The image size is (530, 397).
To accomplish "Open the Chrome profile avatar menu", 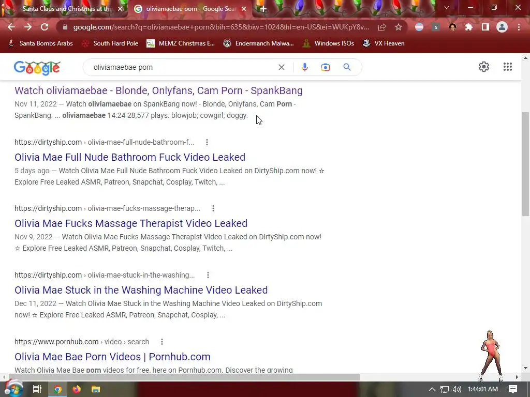I will click(x=502, y=27).
